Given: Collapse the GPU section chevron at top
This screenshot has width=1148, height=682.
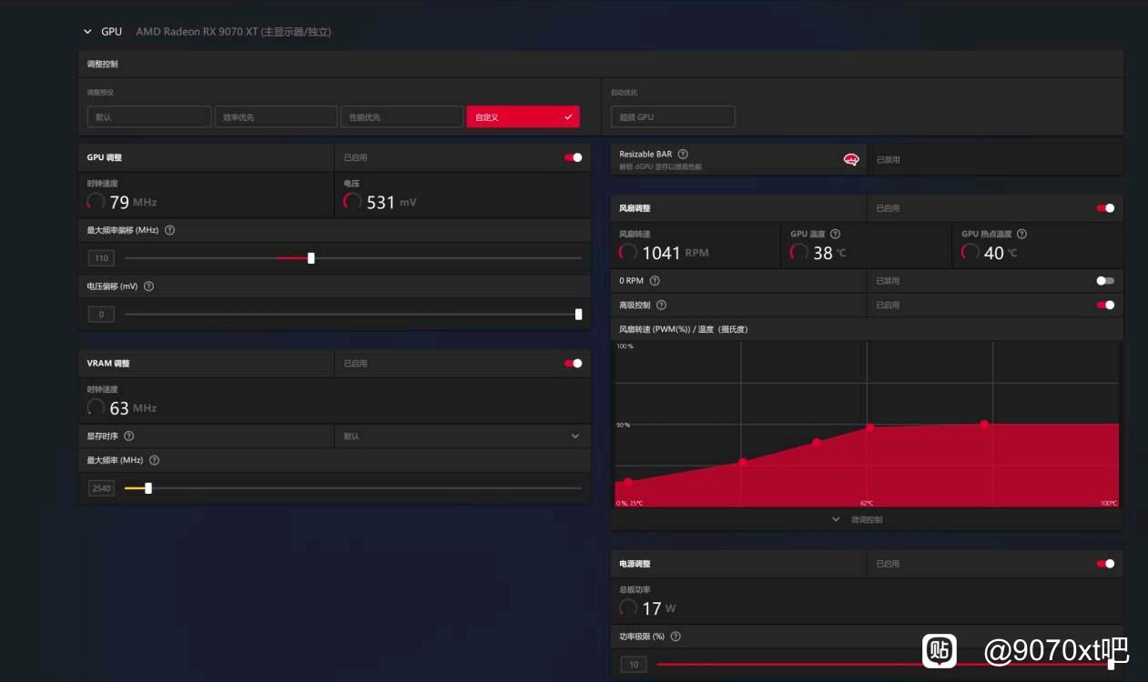Looking at the screenshot, I should (x=87, y=32).
